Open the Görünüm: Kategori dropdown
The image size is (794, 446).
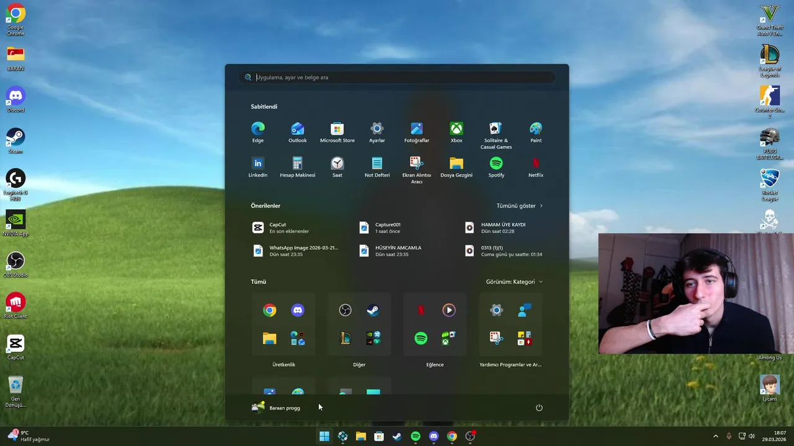[514, 282]
